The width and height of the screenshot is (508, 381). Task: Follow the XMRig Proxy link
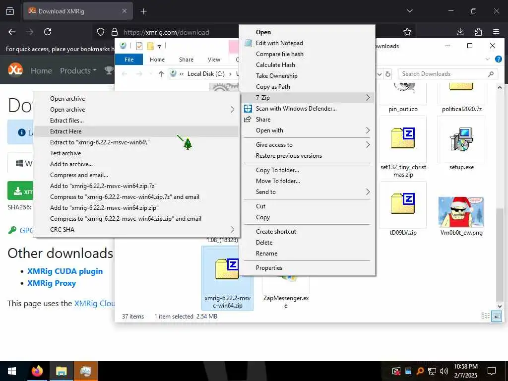pos(52,283)
